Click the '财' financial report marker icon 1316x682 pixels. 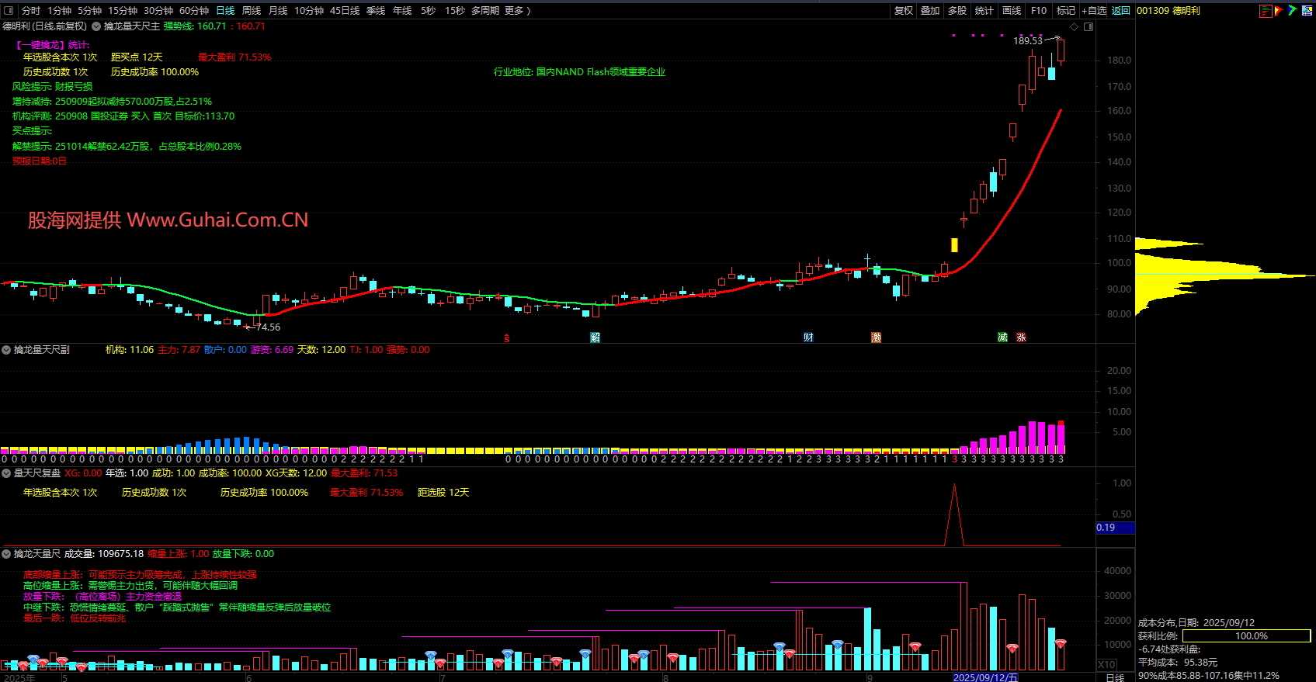(x=808, y=338)
